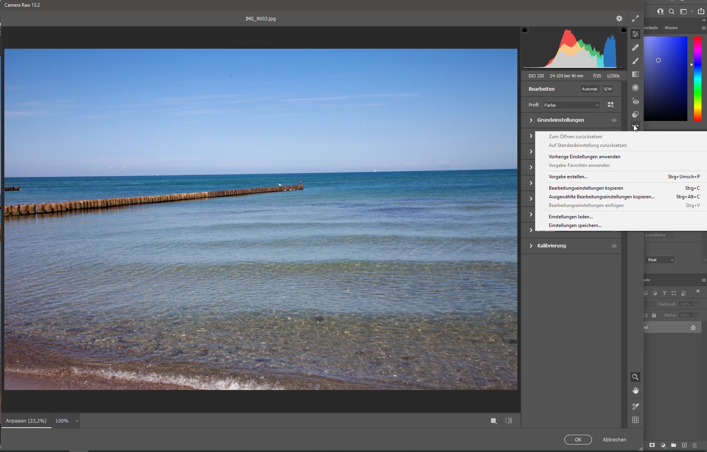Select the Red Eye removal tool
The width and height of the screenshot is (707, 452).
pos(635,101)
